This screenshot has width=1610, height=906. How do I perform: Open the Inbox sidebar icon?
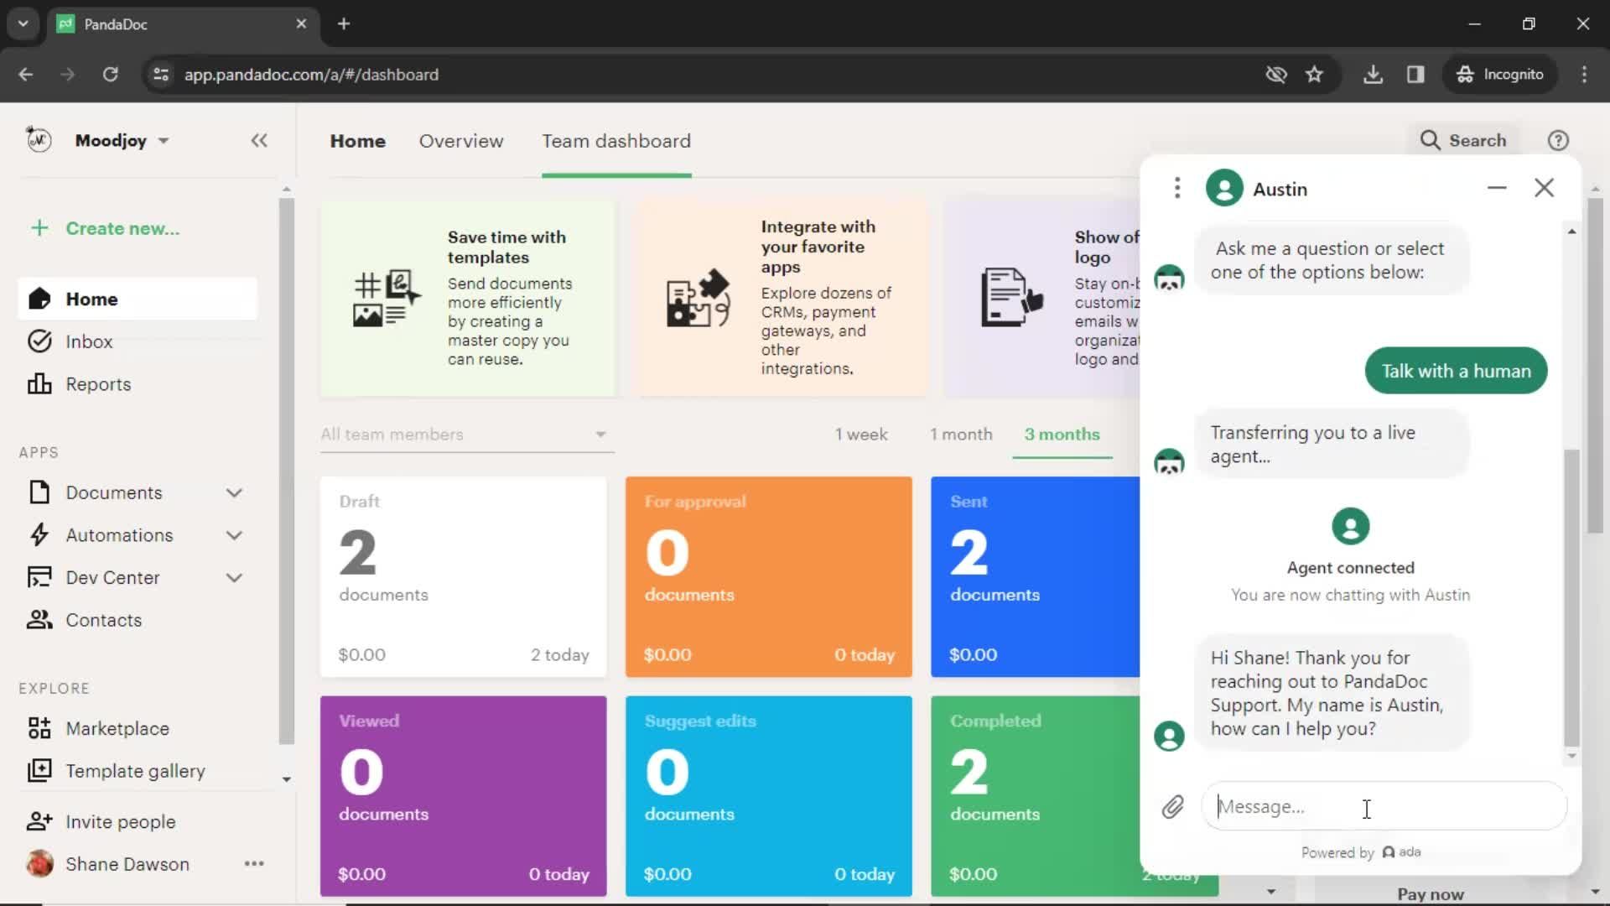[39, 341]
